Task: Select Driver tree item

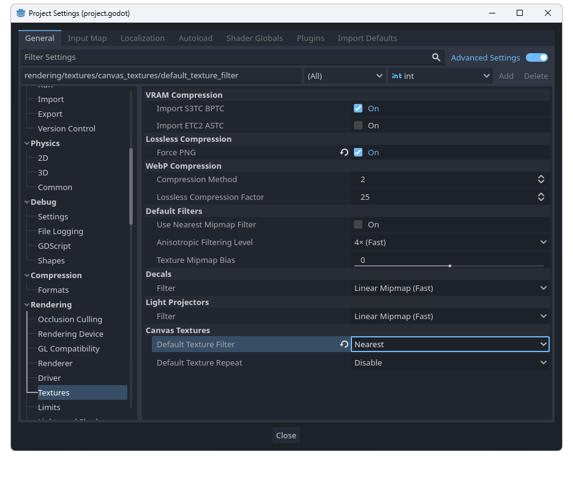Action: [x=49, y=378]
